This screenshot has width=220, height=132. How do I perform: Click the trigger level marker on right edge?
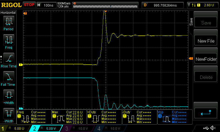point(191,59)
